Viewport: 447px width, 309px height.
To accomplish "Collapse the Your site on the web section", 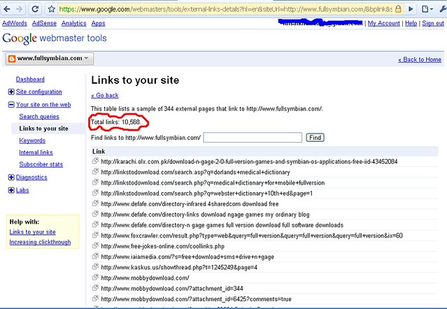I will click(x=11, y=105).
